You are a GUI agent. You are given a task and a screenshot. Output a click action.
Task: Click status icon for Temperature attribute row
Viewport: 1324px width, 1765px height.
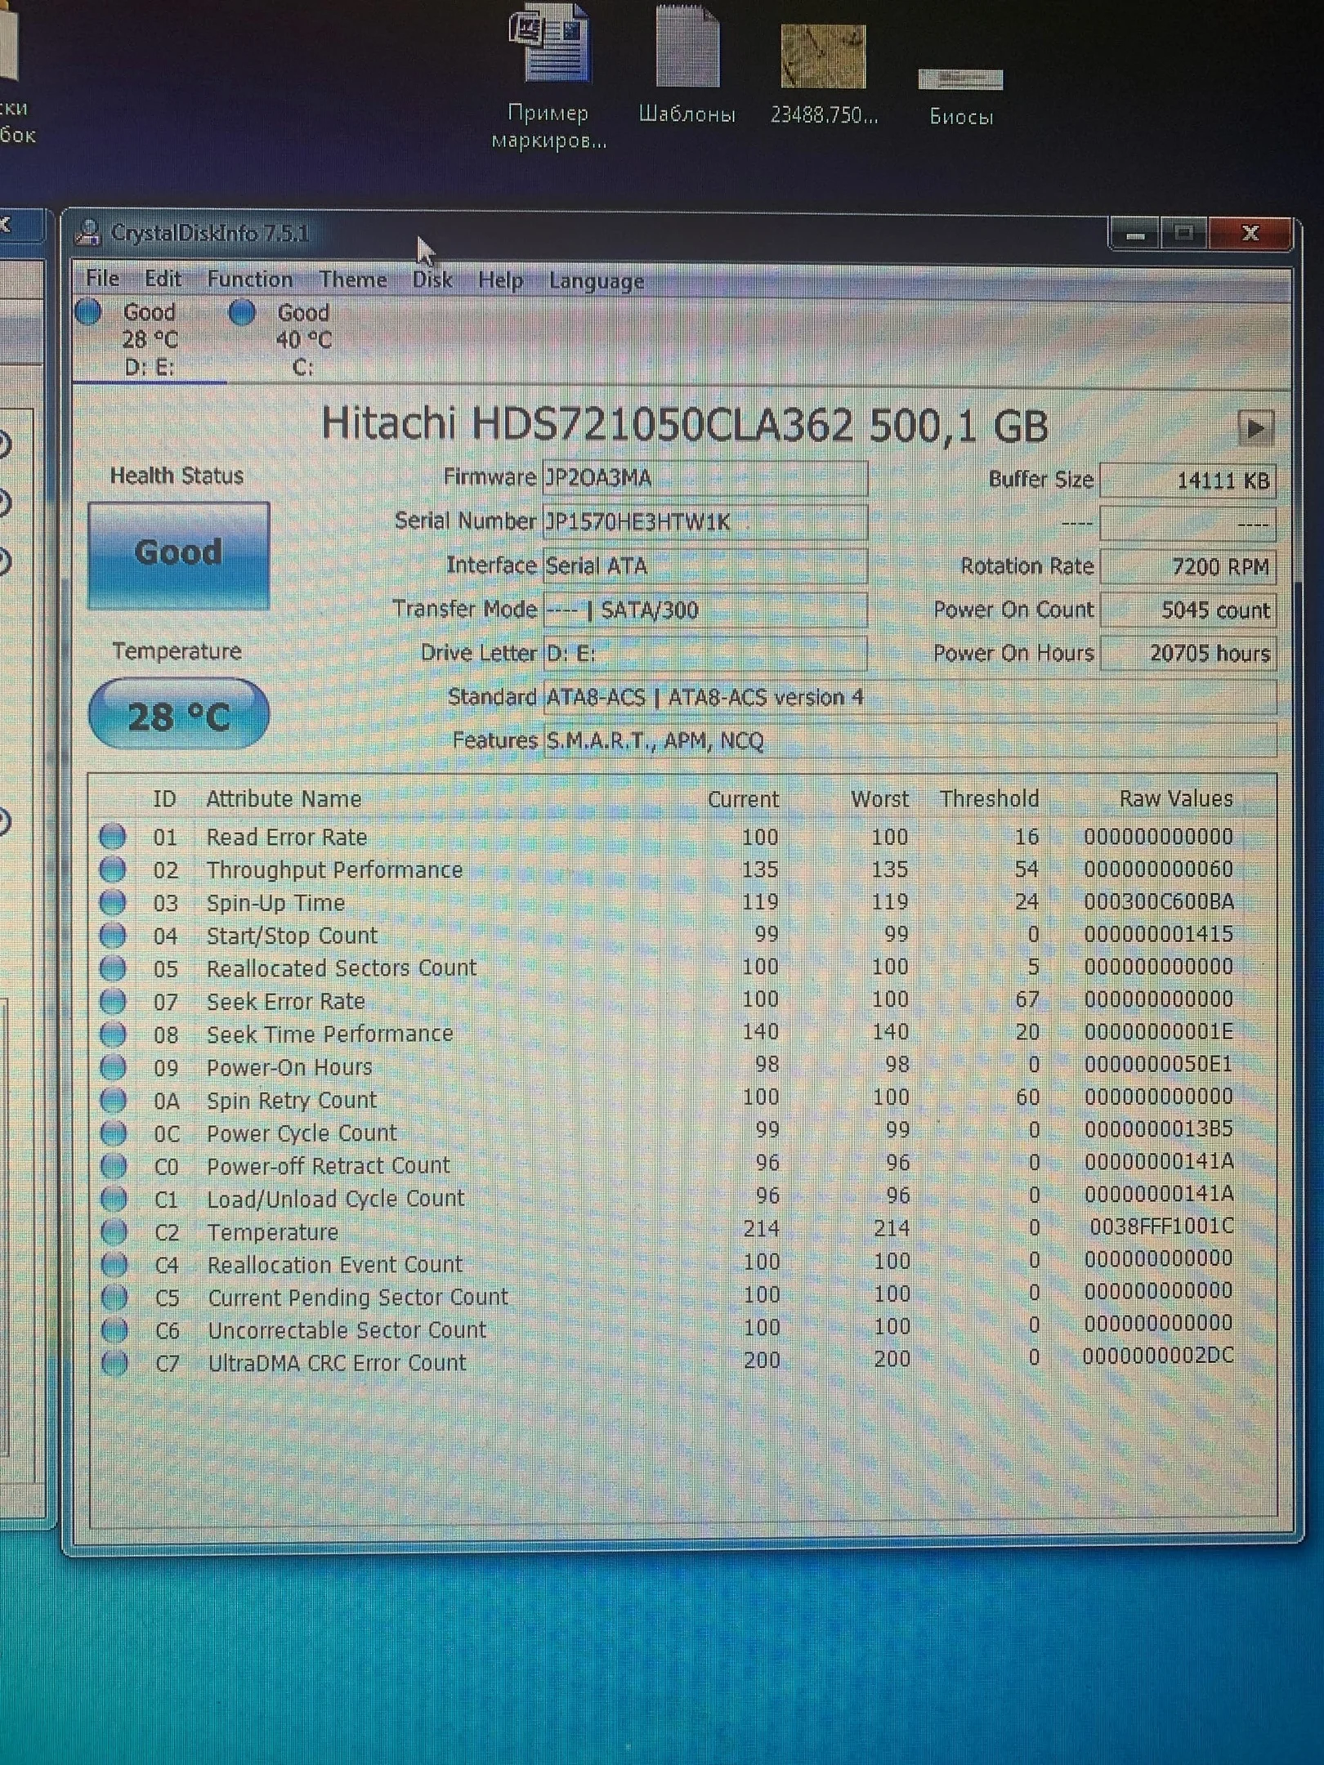coord(114,1231)
